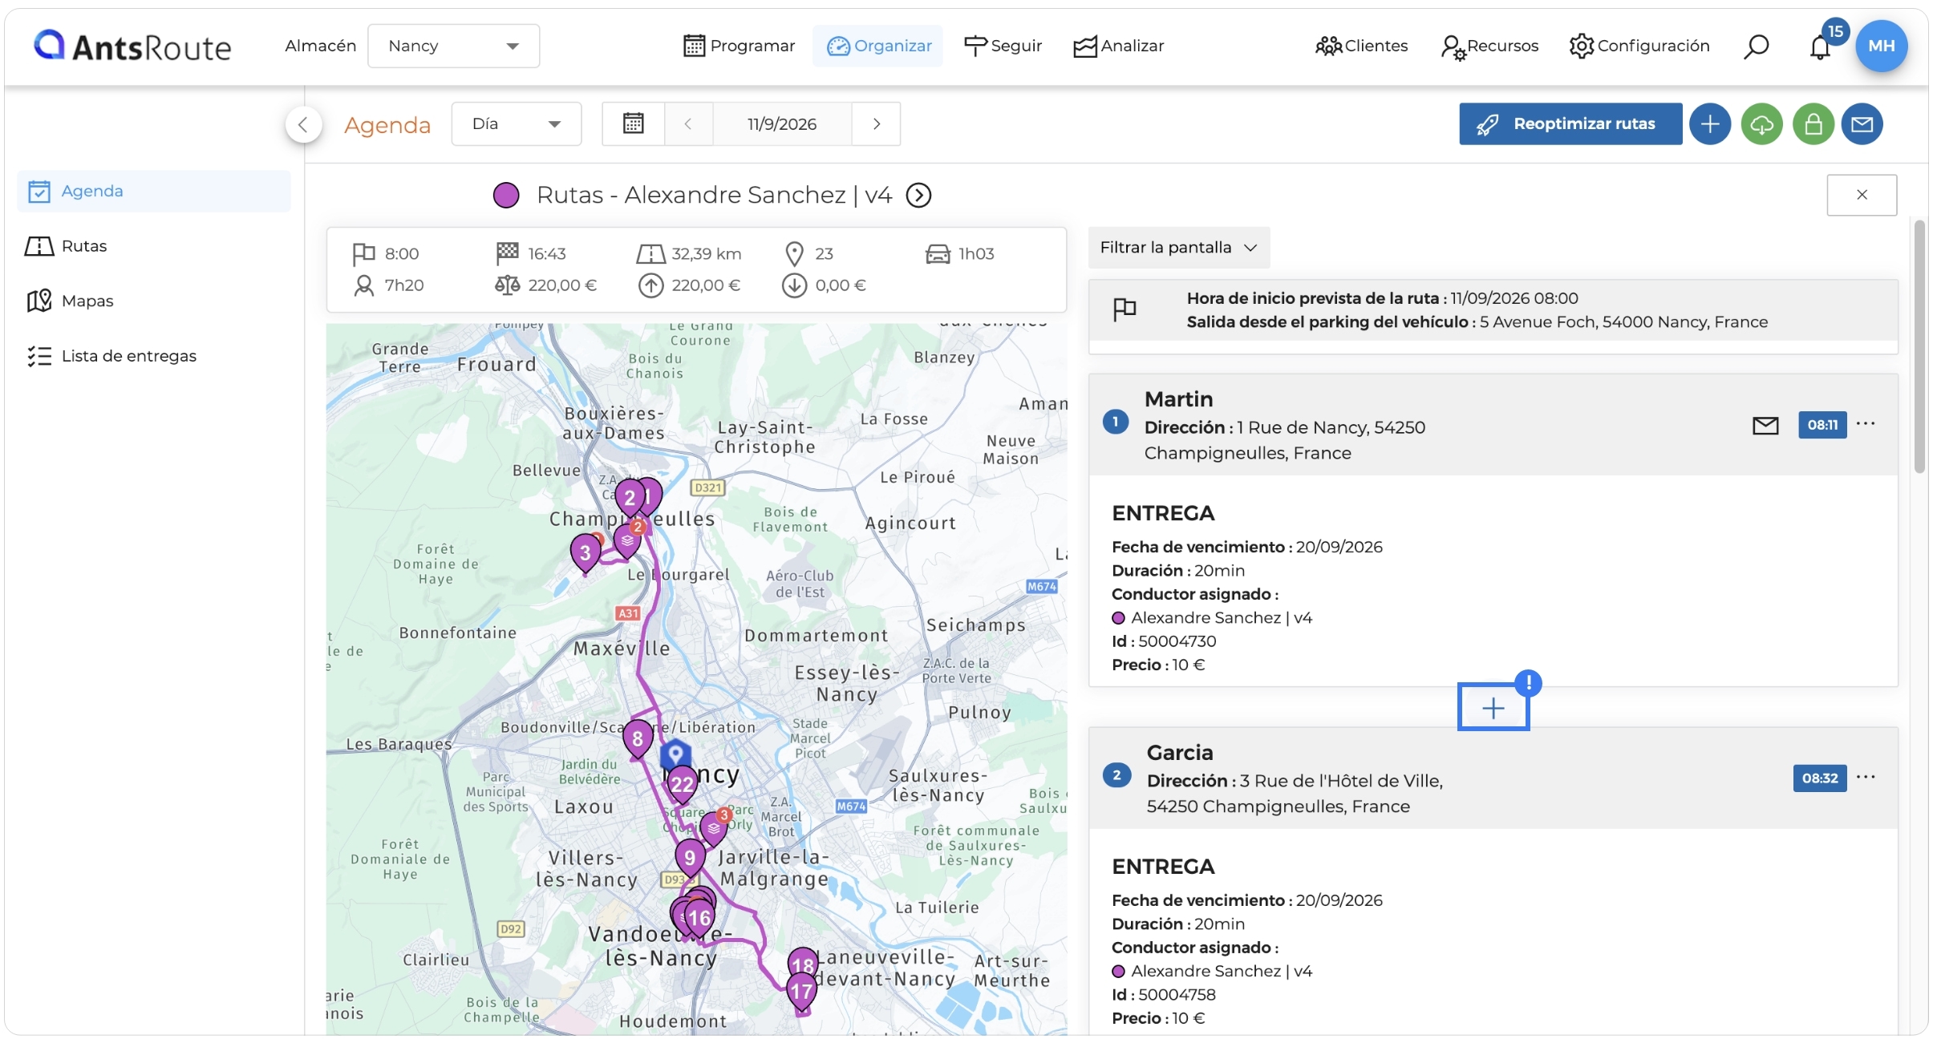Open the Analizar tab

[x=1119, y=46]
